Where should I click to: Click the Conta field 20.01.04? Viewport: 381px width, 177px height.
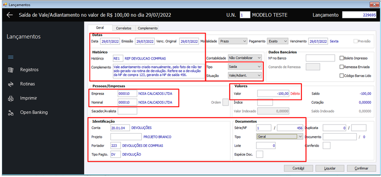pyautogui.click(x=120, y=128)
